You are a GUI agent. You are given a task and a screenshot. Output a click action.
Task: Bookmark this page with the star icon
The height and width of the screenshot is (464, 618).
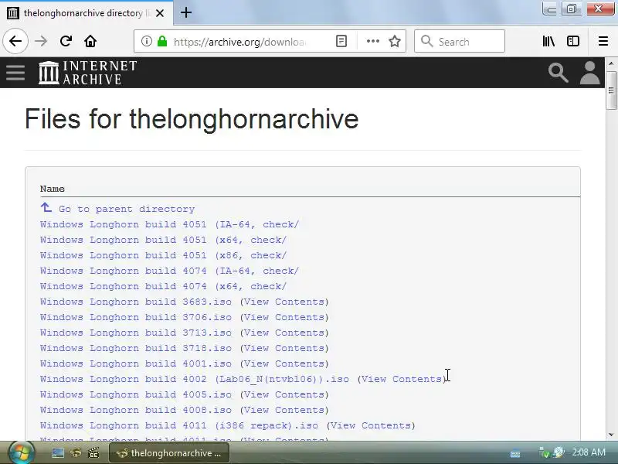[x=395, y=41]
